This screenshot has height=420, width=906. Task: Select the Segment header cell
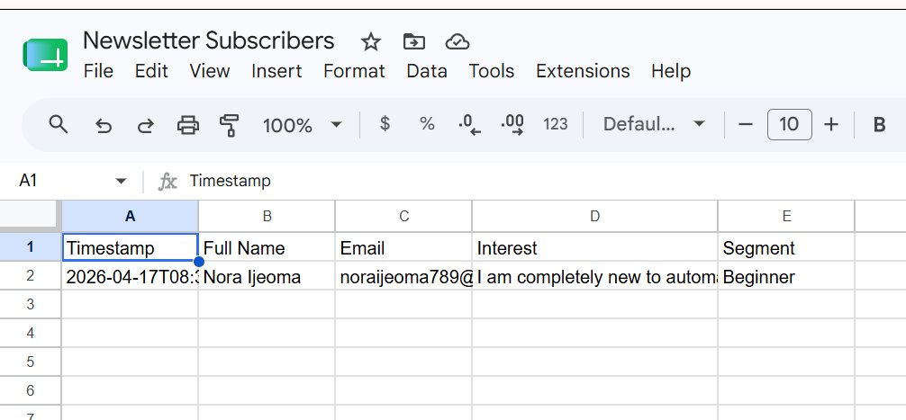click(786, 247)
